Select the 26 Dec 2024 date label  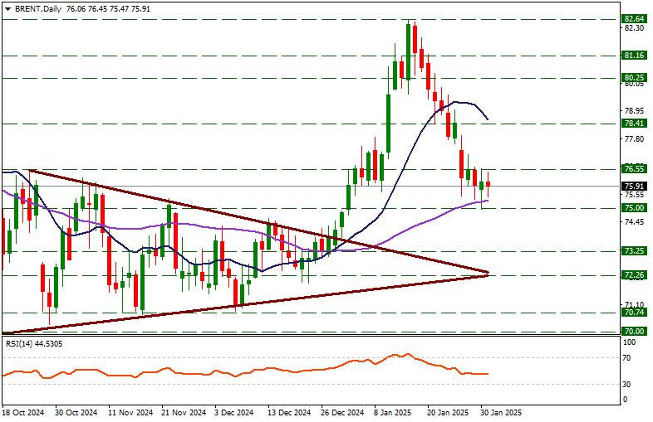[342, 413]
